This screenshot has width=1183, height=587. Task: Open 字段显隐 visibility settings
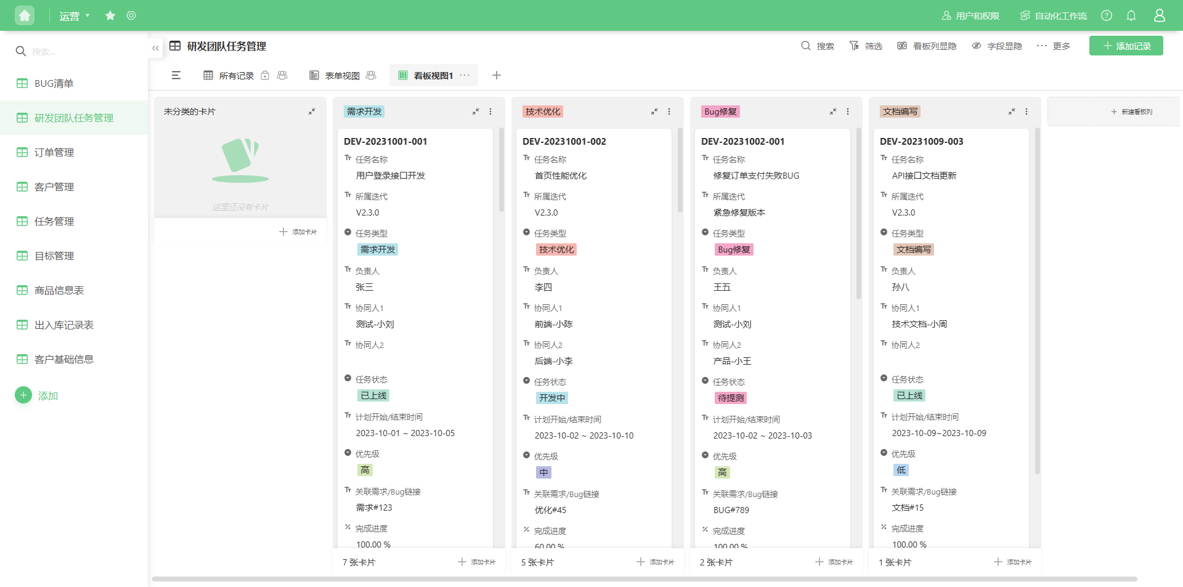coord(997,46)
